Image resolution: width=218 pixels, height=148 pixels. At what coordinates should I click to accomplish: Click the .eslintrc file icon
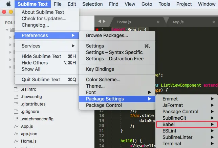(16, 89)
